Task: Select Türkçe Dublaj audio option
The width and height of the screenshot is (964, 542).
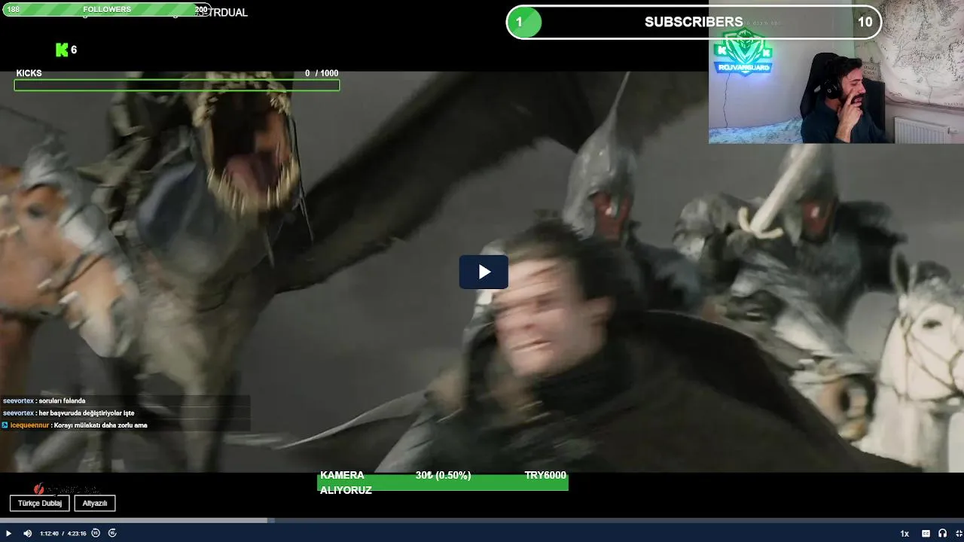Action: 40,503
